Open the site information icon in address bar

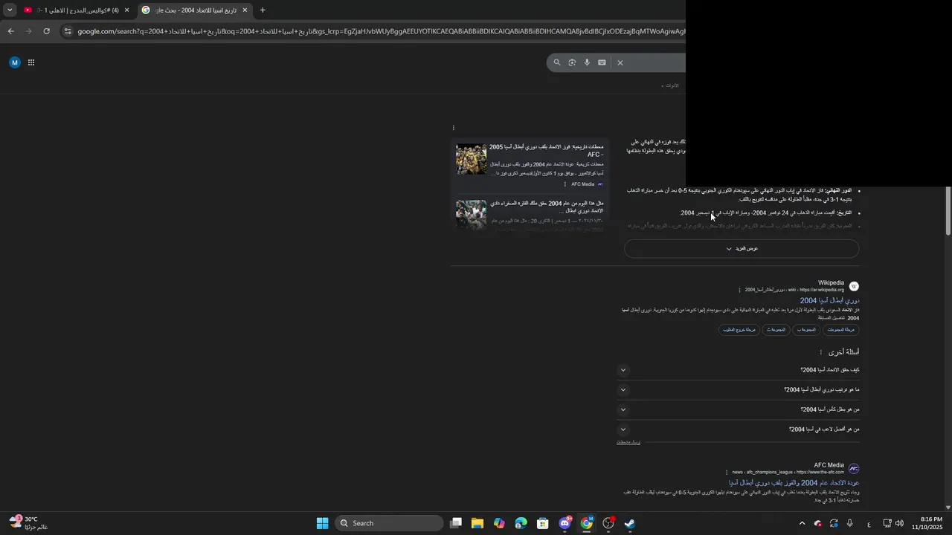68,31
